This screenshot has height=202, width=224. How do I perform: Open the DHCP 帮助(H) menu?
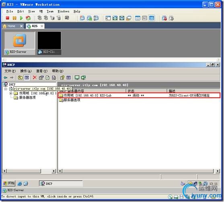[x=58, y=71]
